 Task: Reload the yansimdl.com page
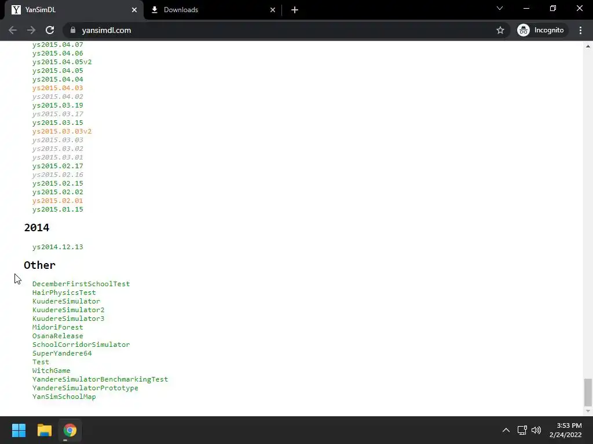[50, 30]
